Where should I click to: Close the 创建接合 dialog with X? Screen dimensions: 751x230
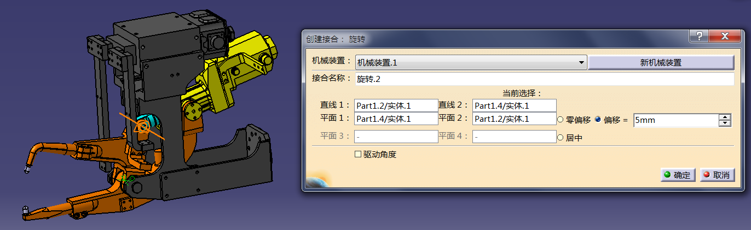tap(724, 37)
